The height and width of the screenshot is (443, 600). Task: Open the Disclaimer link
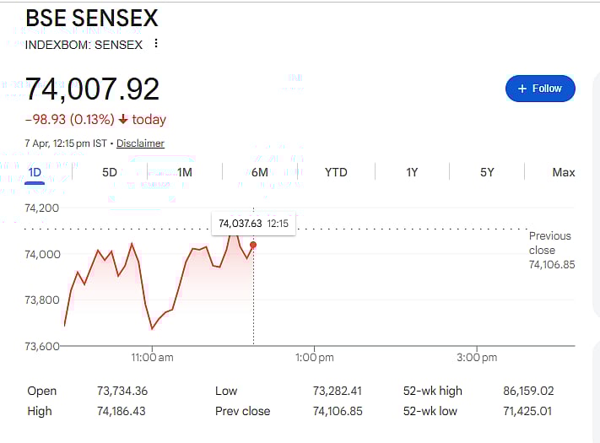tap(140, 143)
